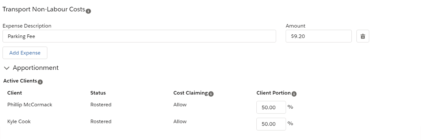Select the Kyle Cook client name
The image size is (421, 140).
click(19, 121)
